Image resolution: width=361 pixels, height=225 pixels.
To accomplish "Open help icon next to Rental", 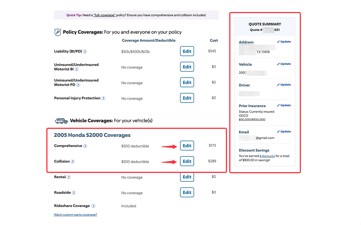I will coord(69,177).
